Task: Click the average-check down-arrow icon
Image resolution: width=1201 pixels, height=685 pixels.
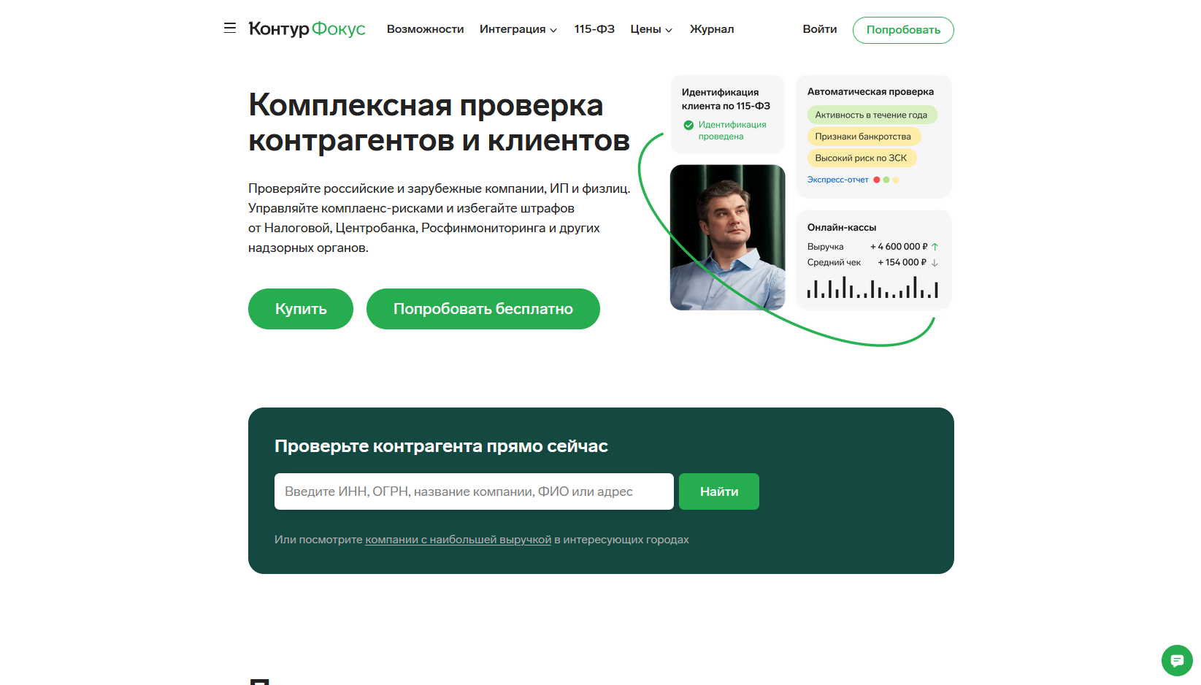Action: (x=935, y=263)
